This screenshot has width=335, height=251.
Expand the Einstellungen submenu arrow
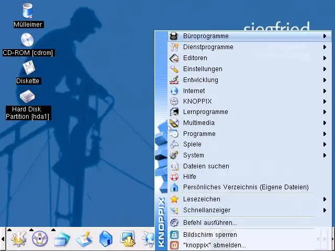point(325,69)
